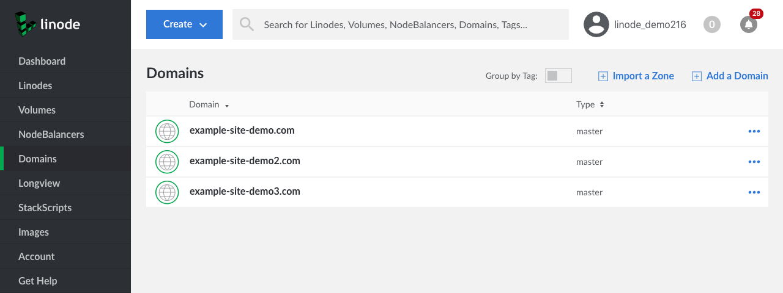The width and height of the screenshot is (783, 293).
Task: Go to Dashboard in the sidebar
Action: (42, 61)
